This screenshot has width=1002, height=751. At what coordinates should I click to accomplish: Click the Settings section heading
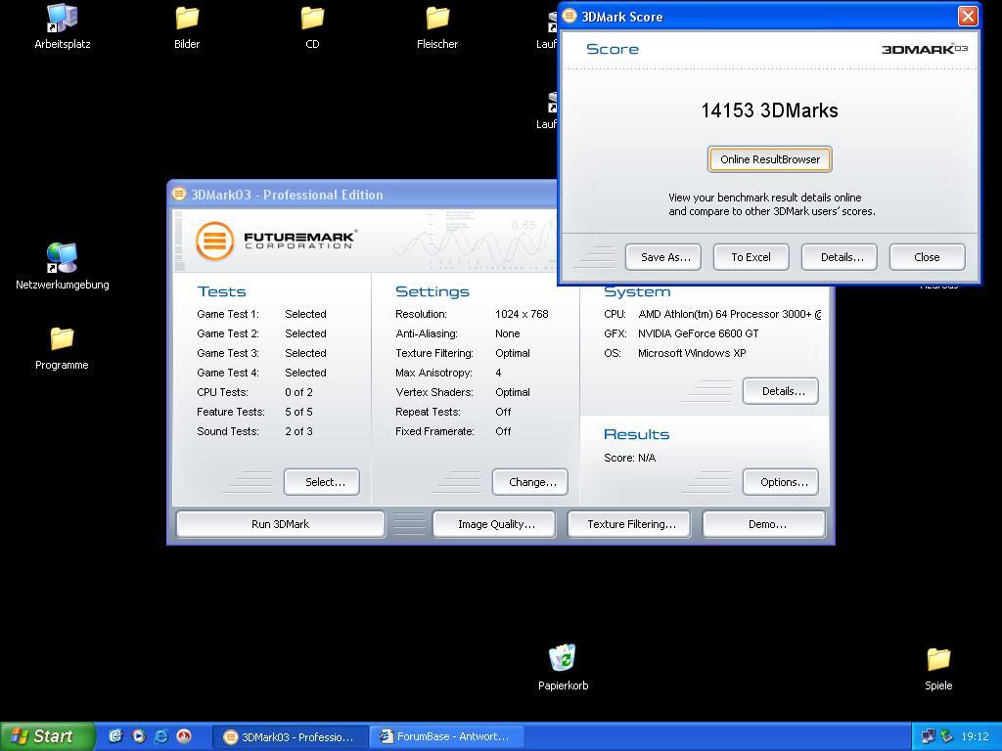[x=432, y=291]
